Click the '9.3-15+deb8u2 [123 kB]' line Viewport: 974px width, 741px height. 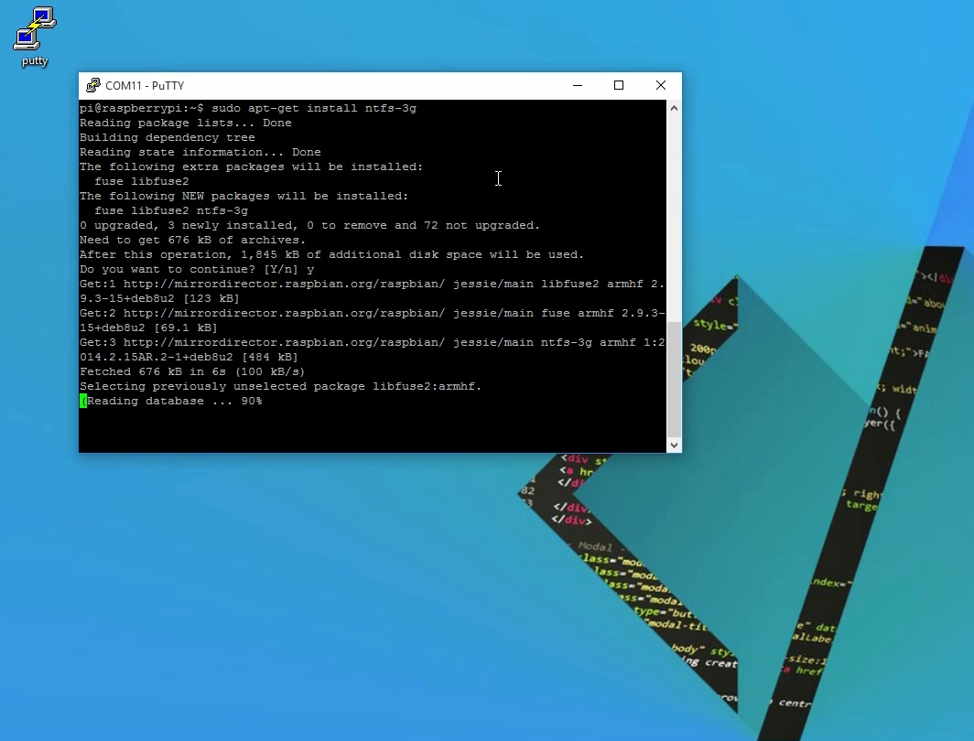[159, 298]
